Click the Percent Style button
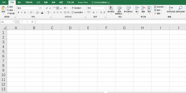186x93 pixels. point(94,12)
